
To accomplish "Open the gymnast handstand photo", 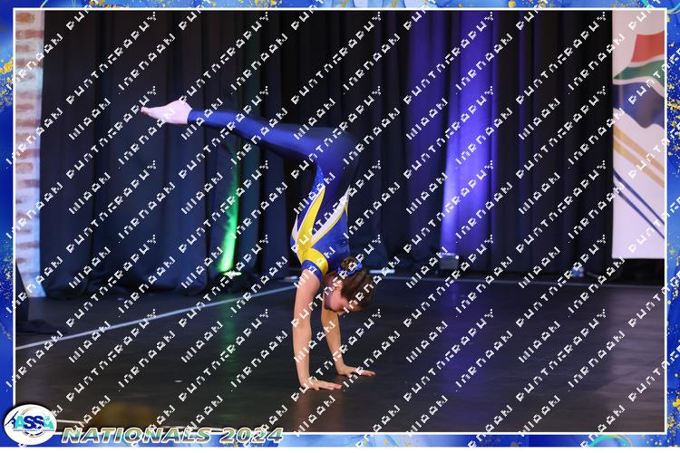I will 340,221.
